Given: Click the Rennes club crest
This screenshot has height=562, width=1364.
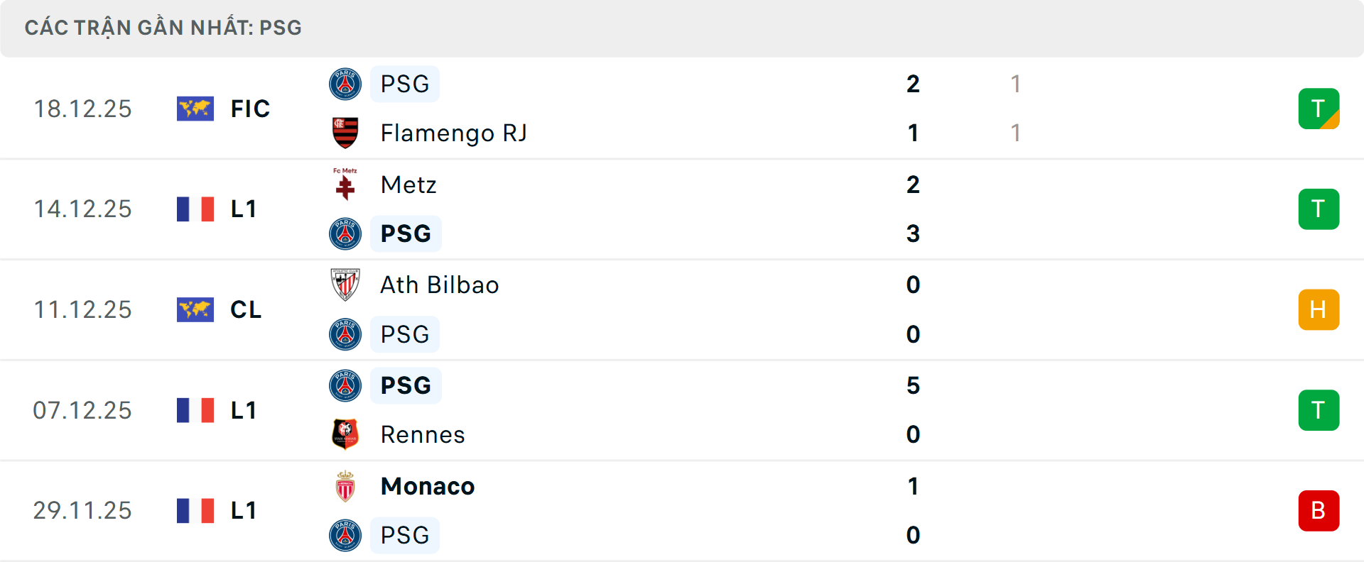Looking at the screenshot, I should (345, 434).
